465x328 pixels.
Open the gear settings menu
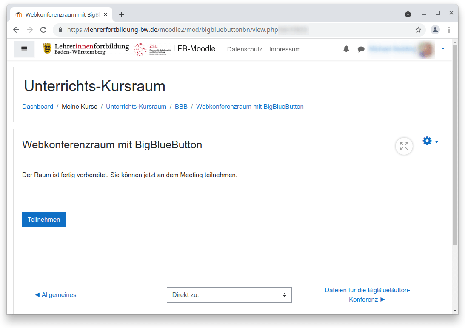[430, 141]
